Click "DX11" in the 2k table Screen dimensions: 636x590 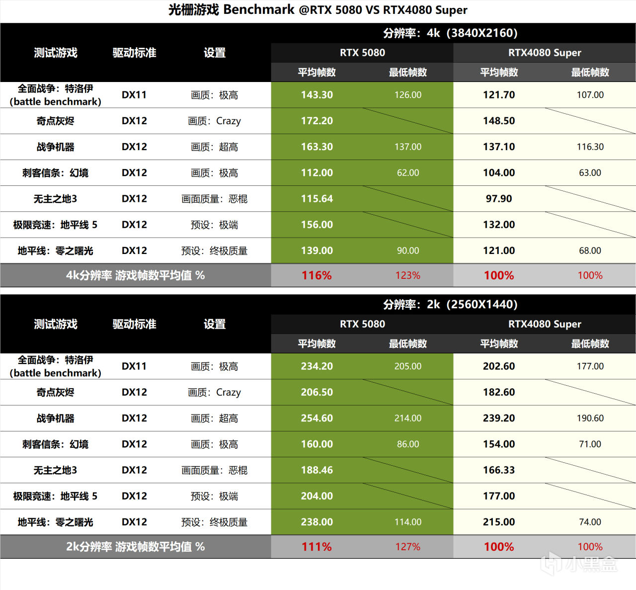point(134,366)
